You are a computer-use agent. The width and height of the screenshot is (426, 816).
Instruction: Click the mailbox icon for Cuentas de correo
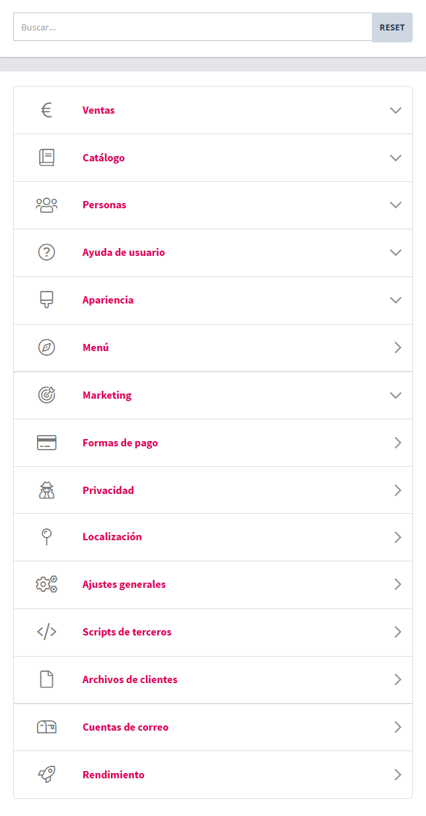point(46,727)
